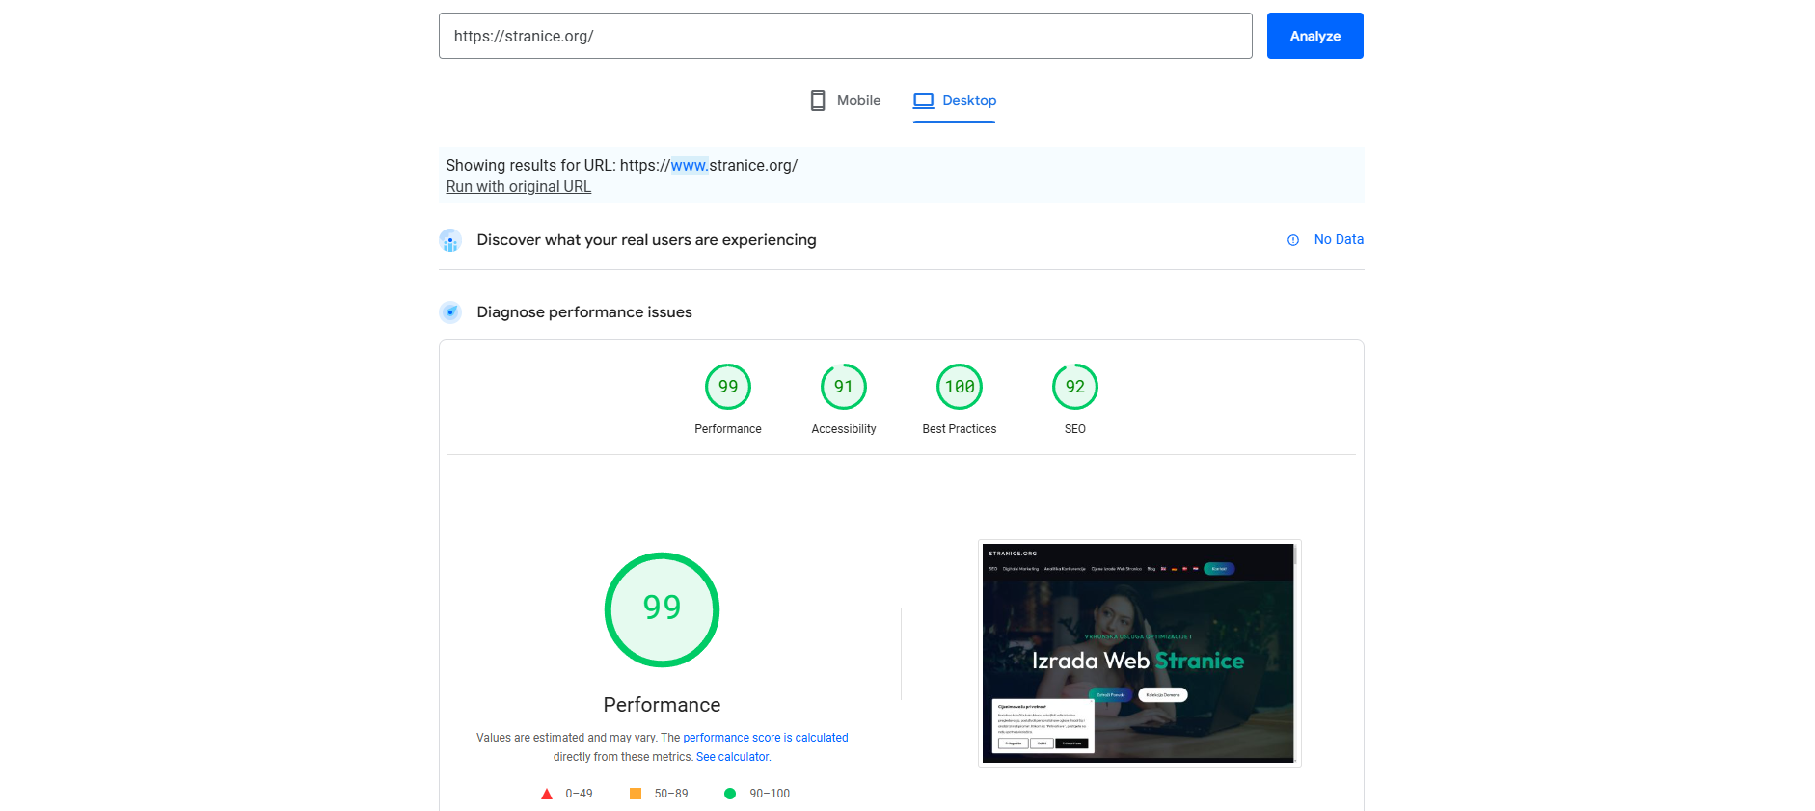Click the real users experience section icon
Screen dimensions: 1815x811
click(450, 240)
